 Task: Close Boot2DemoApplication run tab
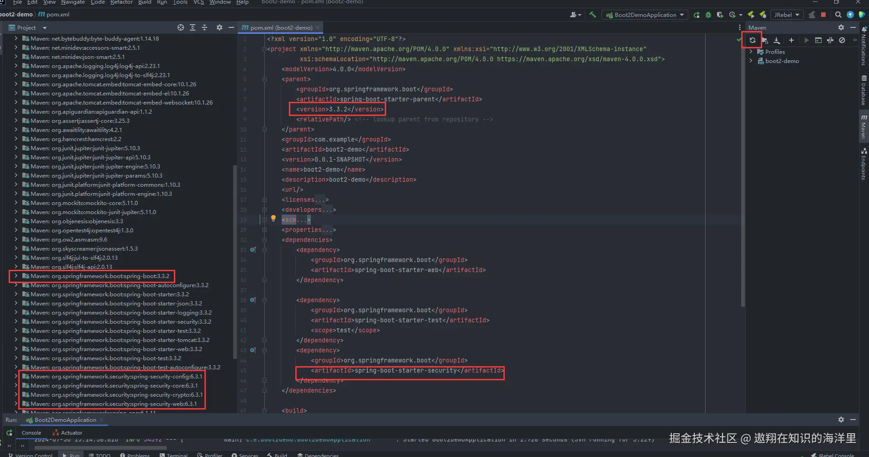coord(101,420)
